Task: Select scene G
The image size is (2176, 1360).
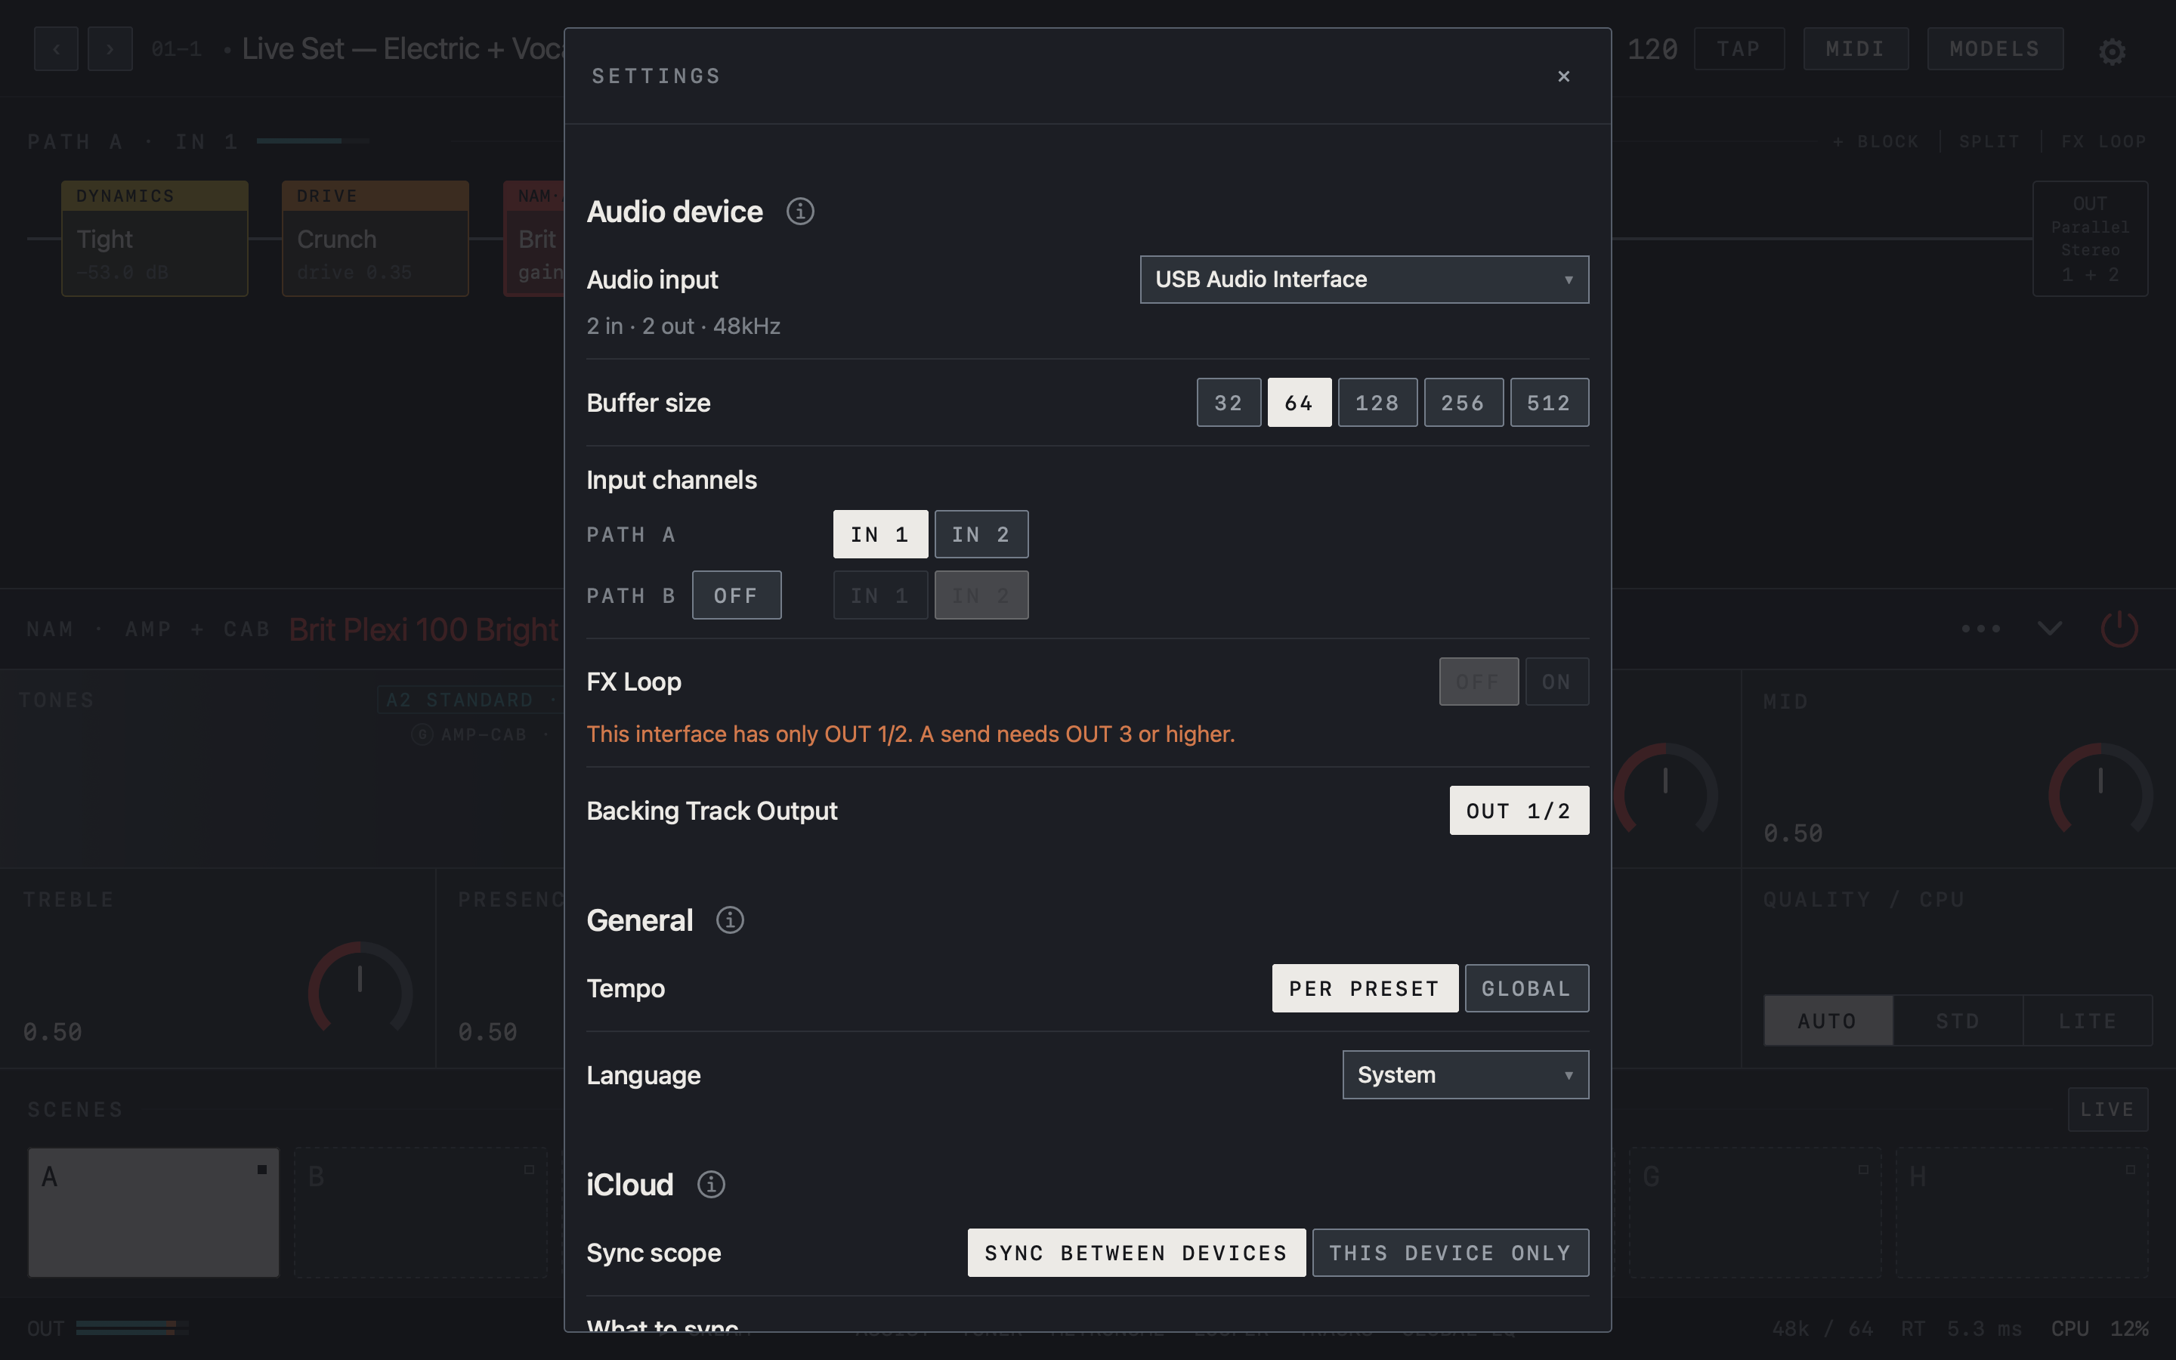Action: coord(1754,1212)
